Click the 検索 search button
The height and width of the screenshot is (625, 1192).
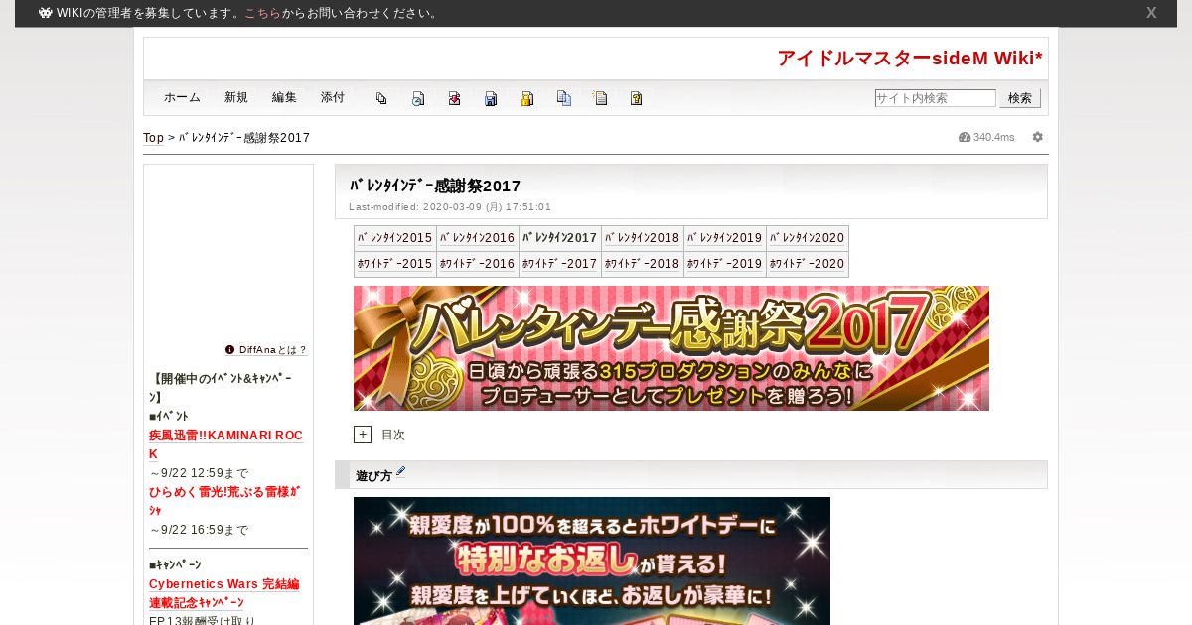pyautogui.click(x=1020, y=98)
